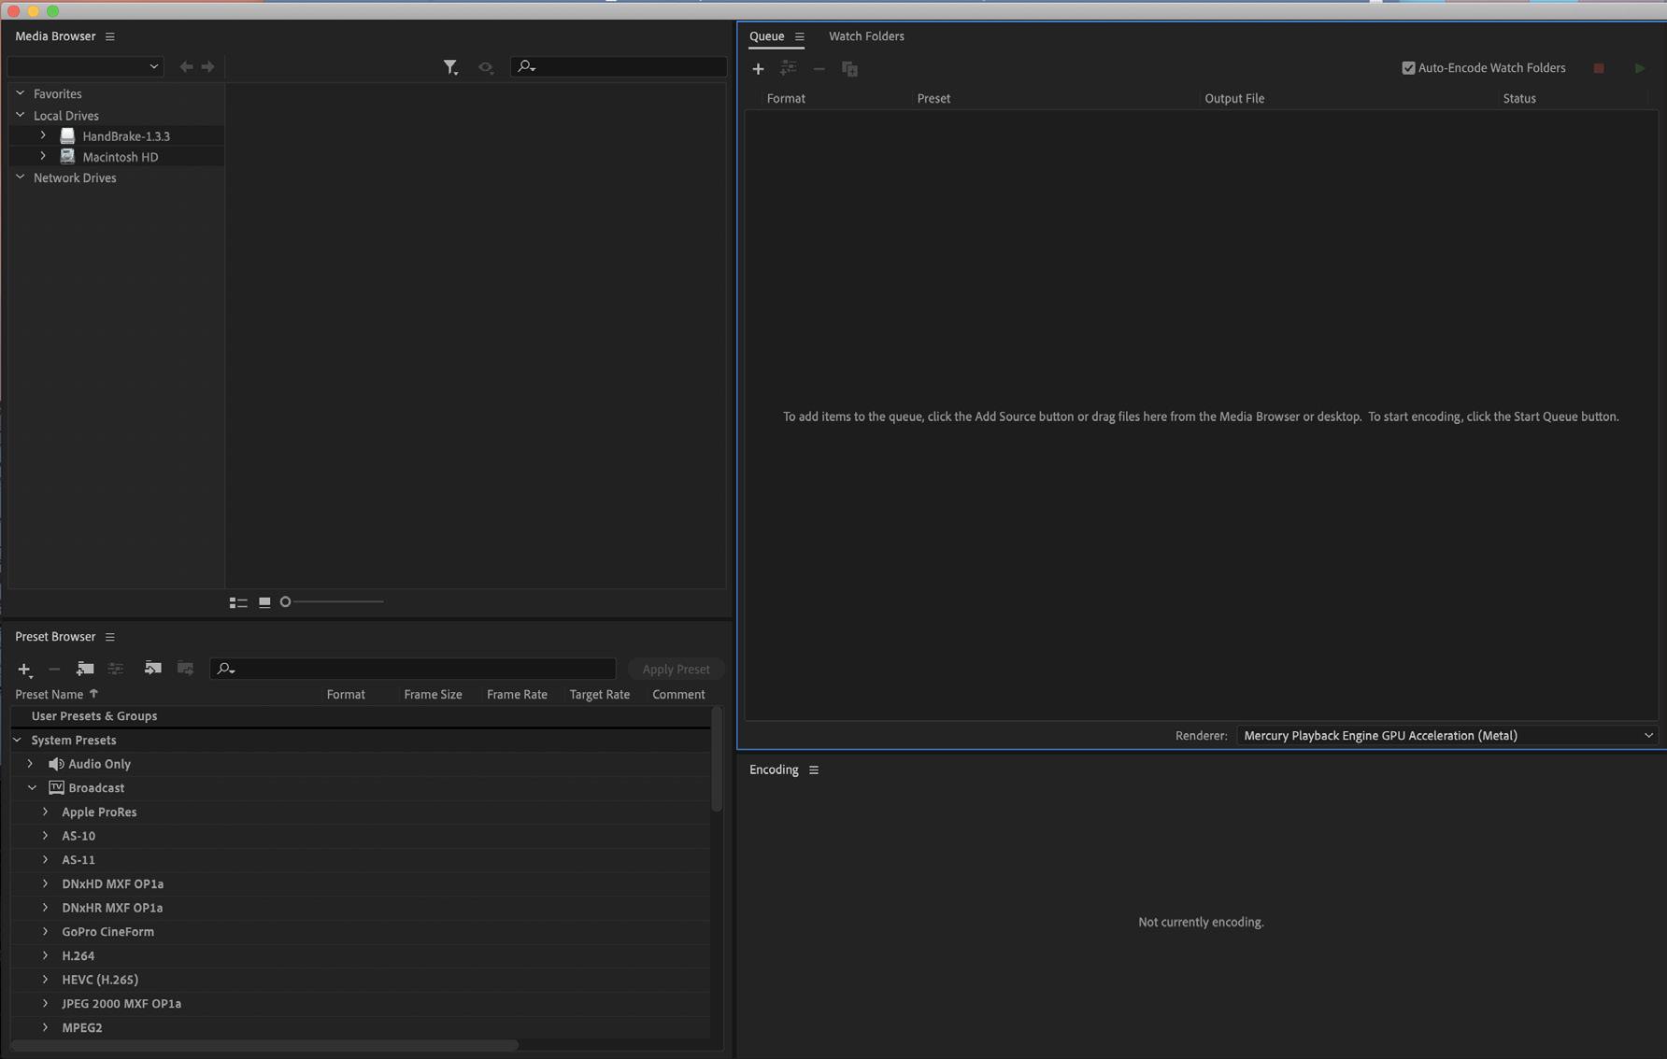
Task: Click the Duplicate icon in the Queue
Action: click(x=849, y=68)
